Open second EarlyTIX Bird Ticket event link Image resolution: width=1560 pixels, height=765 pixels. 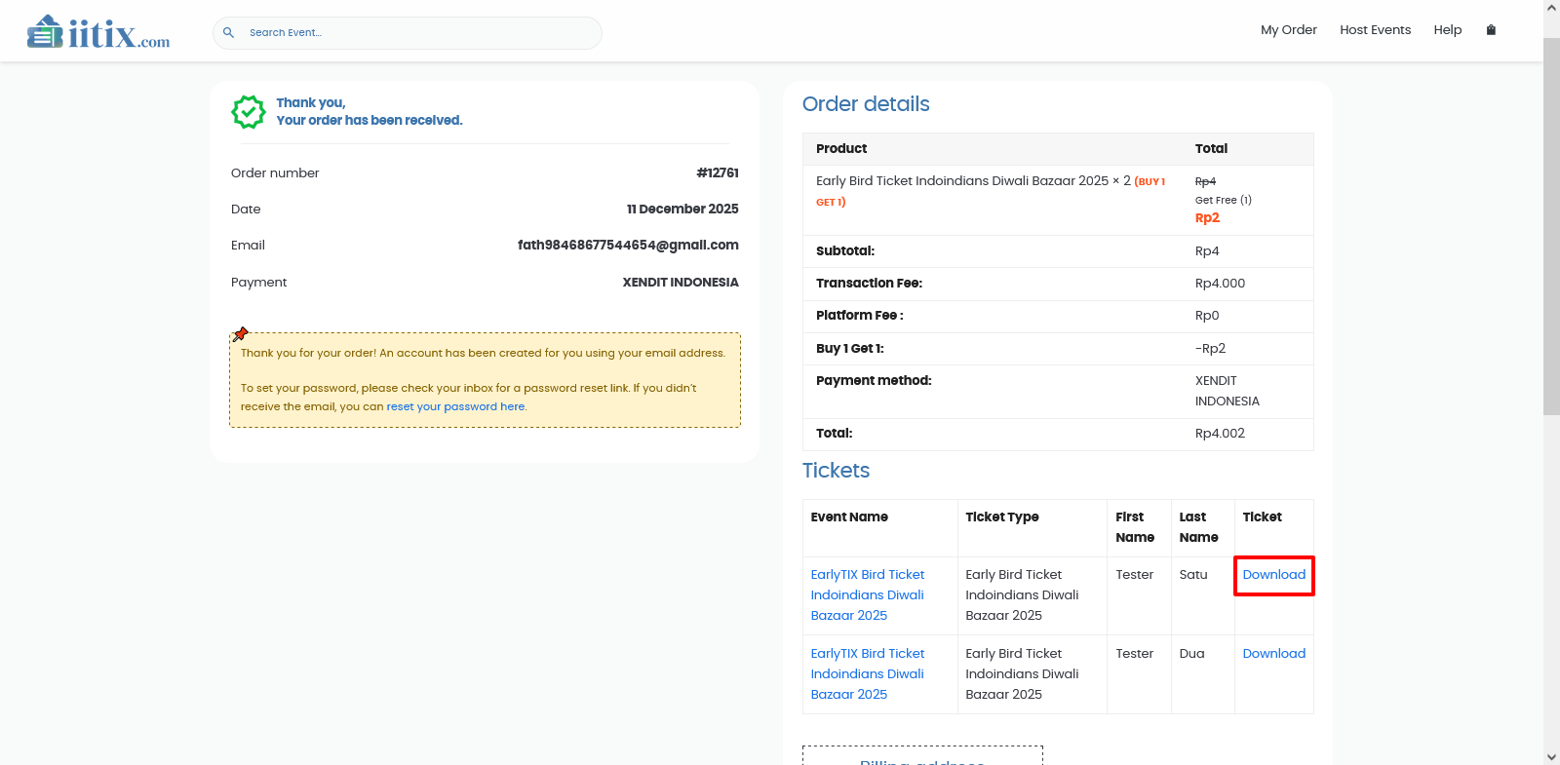coord(867,673)
